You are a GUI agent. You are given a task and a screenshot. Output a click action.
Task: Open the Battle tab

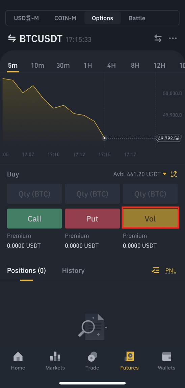137,18
